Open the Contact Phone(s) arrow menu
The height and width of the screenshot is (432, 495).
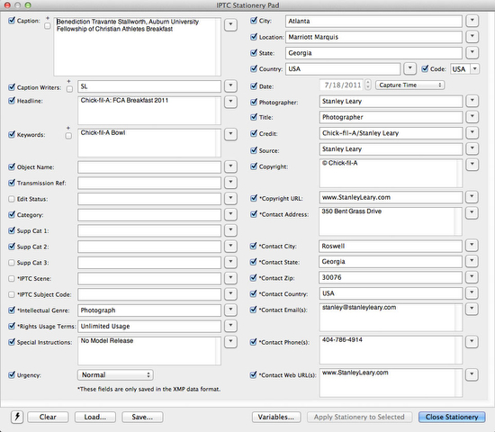(472, 341)
